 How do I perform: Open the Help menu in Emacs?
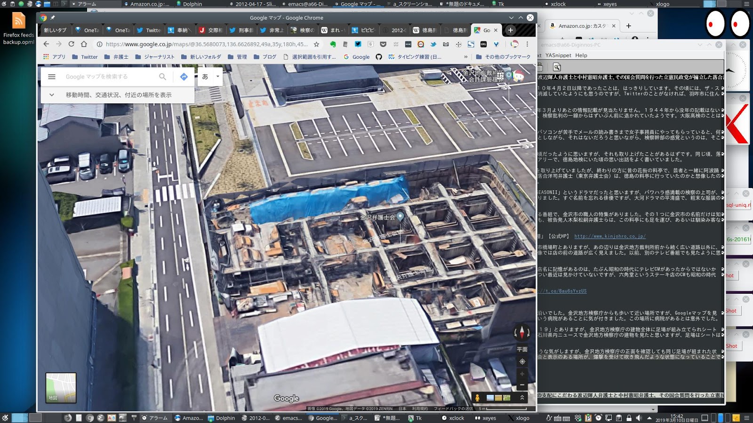click(x=581, y=55)
